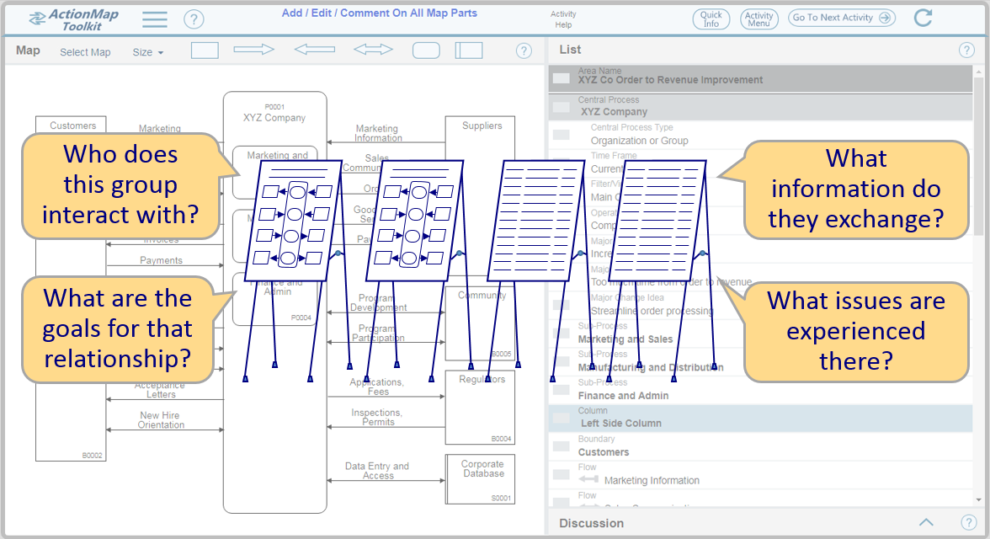The height and width of the screenshot is (539, 990).
Task: Toggle the Left Side Column row box
Action: click(x=561, y=418)
